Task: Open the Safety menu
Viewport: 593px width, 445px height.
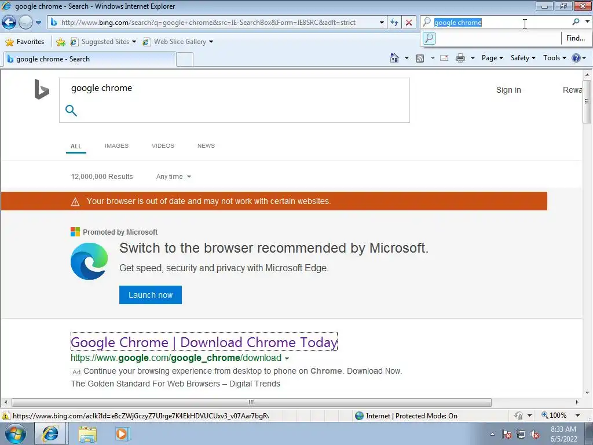Action: [x=523, y=58]
